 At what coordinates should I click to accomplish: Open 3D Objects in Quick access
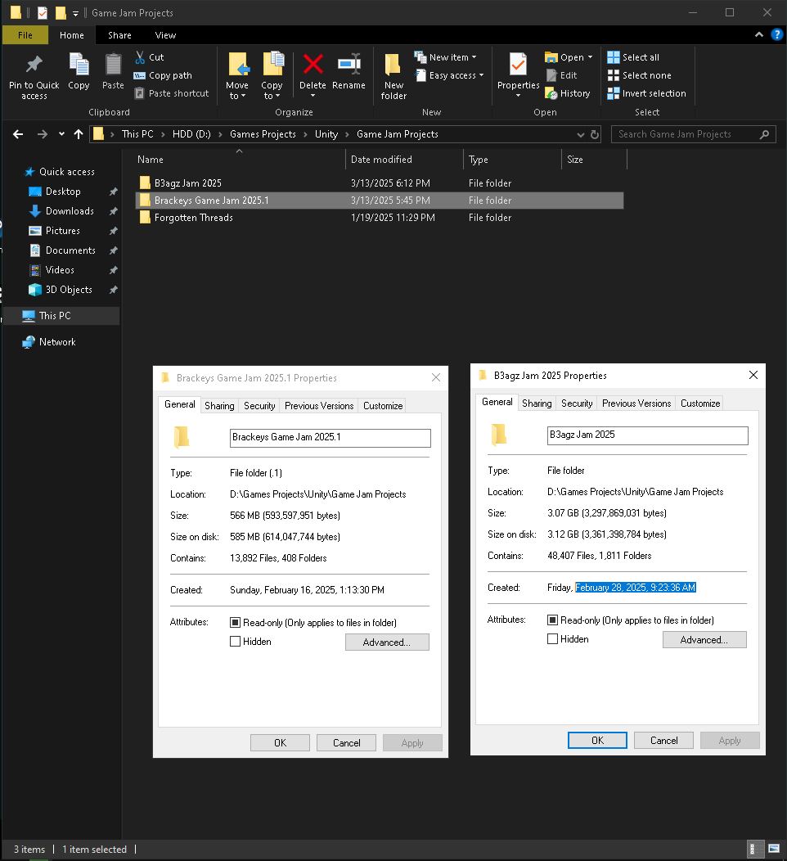[x=69, y=290]
